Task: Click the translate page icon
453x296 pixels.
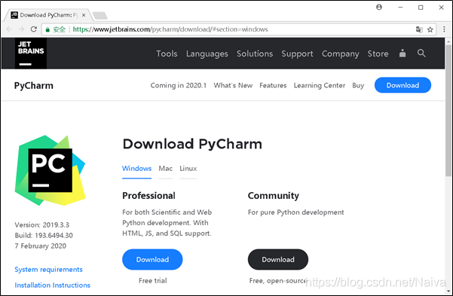Action: click(x=419, y=29)
